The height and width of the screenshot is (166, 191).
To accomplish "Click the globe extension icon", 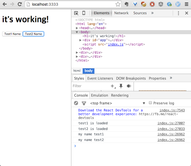I will [x=169, y=4].
